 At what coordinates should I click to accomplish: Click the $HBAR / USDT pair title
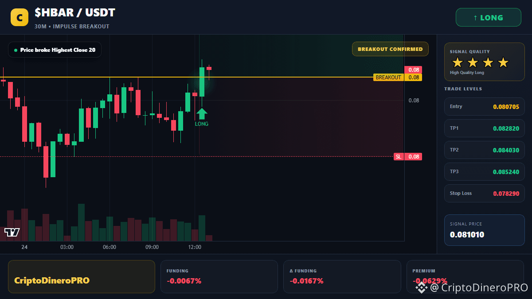75,13
